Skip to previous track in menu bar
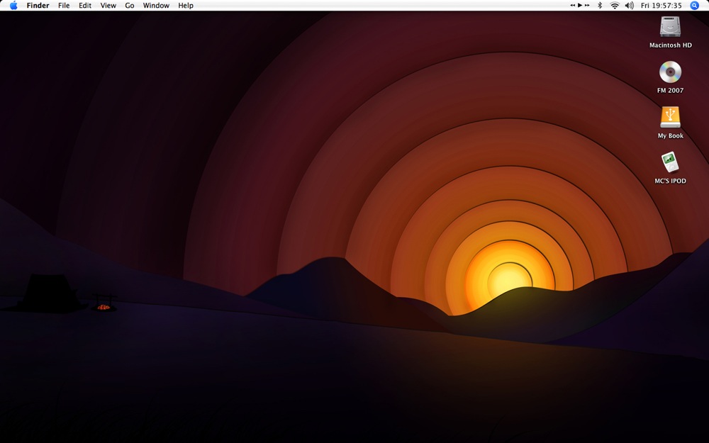Image resolution: width=709 pixels, height=443 pixels. [573, 6]
